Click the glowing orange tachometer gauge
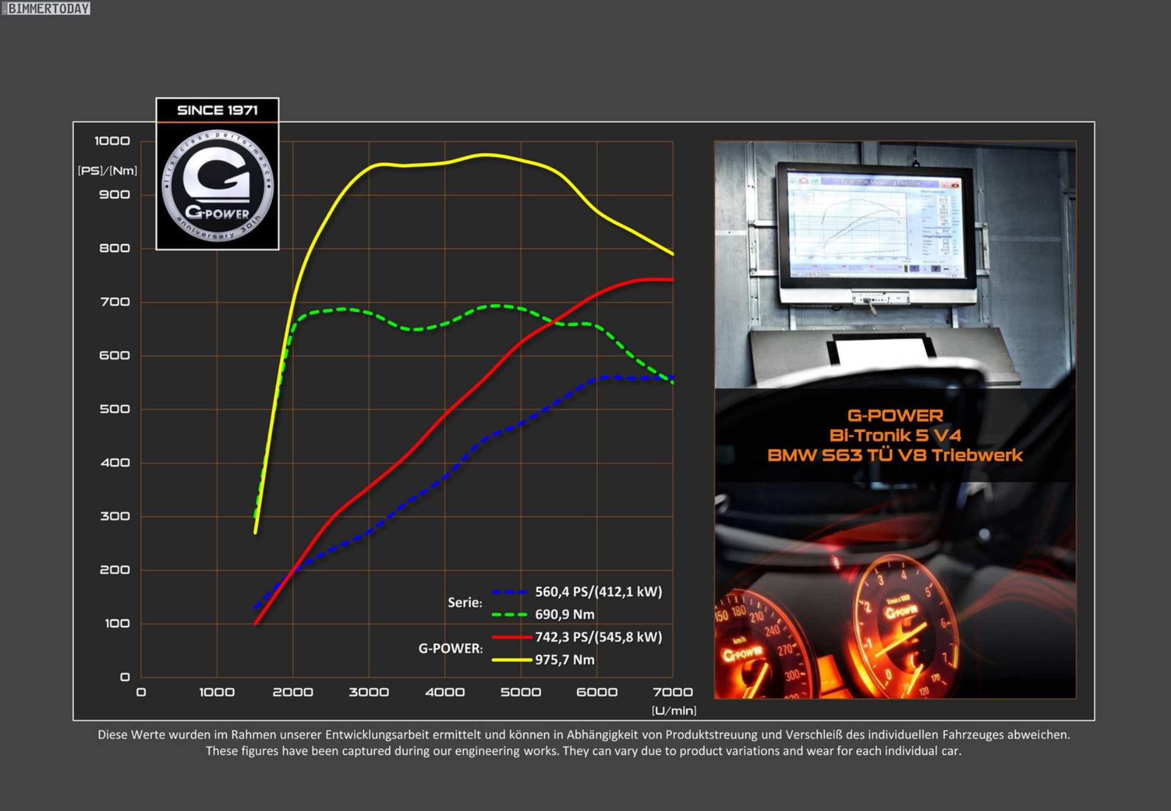 (x=903, y=629)
